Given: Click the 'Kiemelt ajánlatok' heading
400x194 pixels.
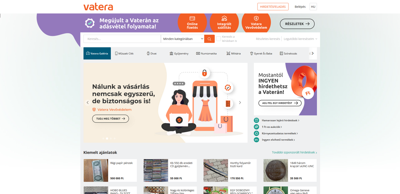Looking at the screenshot, I should pyautogui.click(x=100, y=152).
